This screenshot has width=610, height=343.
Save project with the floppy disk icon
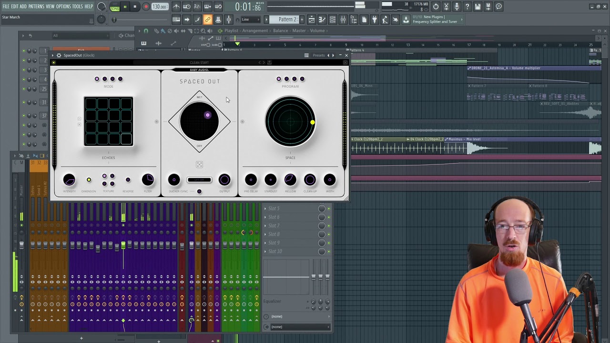click(x=478, y=7)
